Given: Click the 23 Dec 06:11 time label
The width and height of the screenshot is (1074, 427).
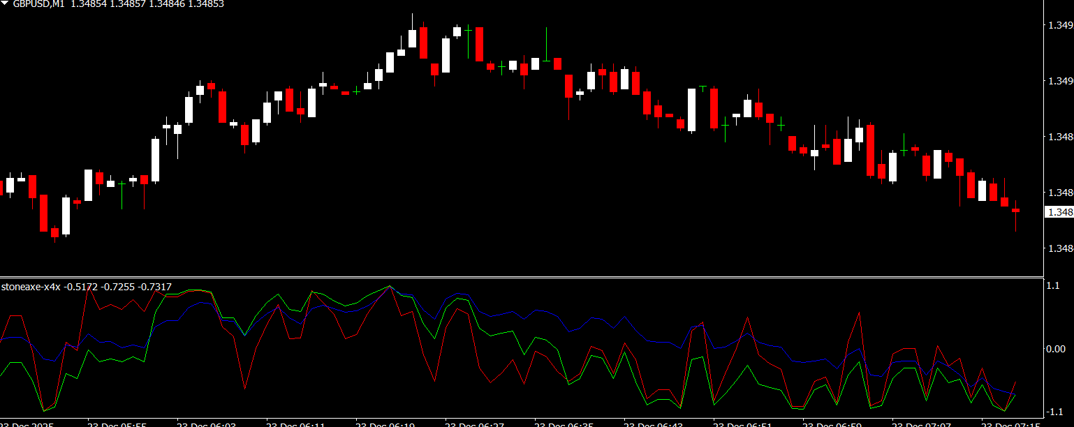Looking at the screenshot, I should (x=295, y=424).
